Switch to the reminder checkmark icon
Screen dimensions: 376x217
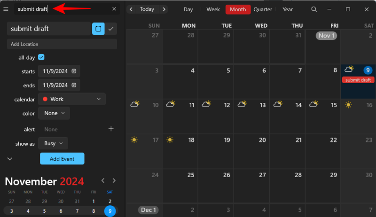point(111,29)
